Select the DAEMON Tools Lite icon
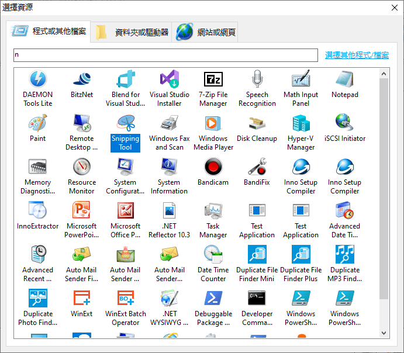The image size is (404, 353). pyautogui.click(x=38, y=79)
